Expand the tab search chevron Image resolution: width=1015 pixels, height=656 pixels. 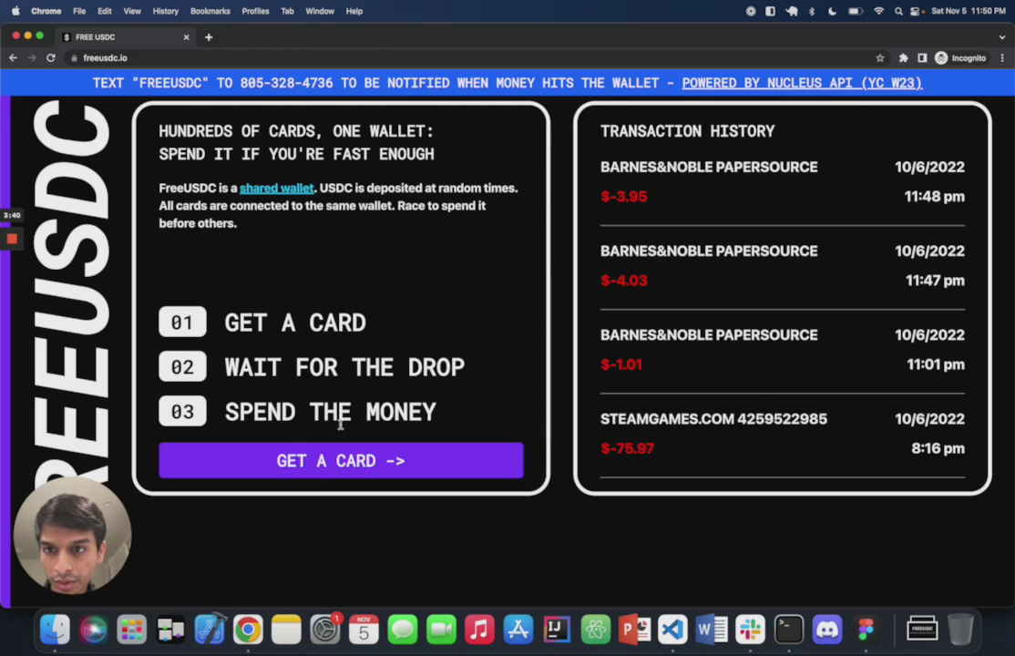click(1002, 37)
